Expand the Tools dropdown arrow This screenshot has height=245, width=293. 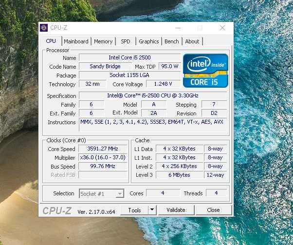pos(152,210)
